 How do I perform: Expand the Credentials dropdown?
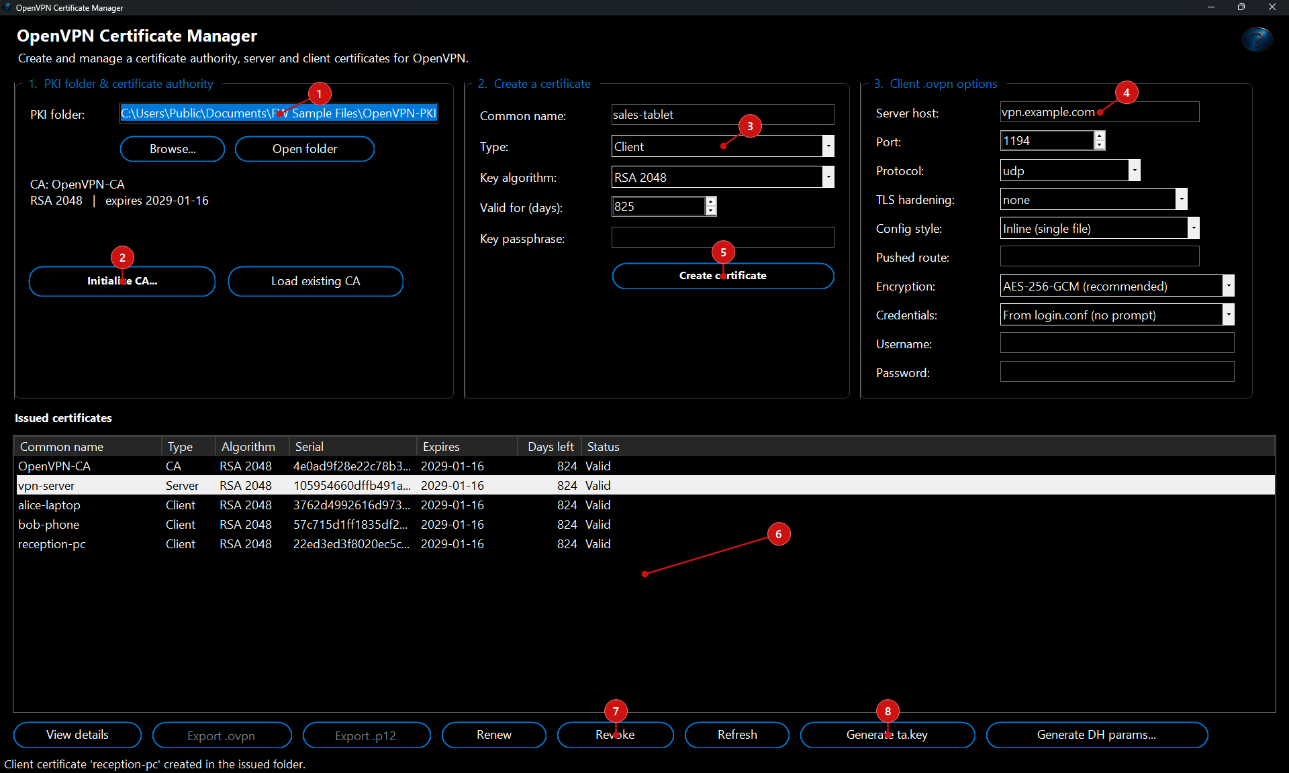pos(1228,315)
